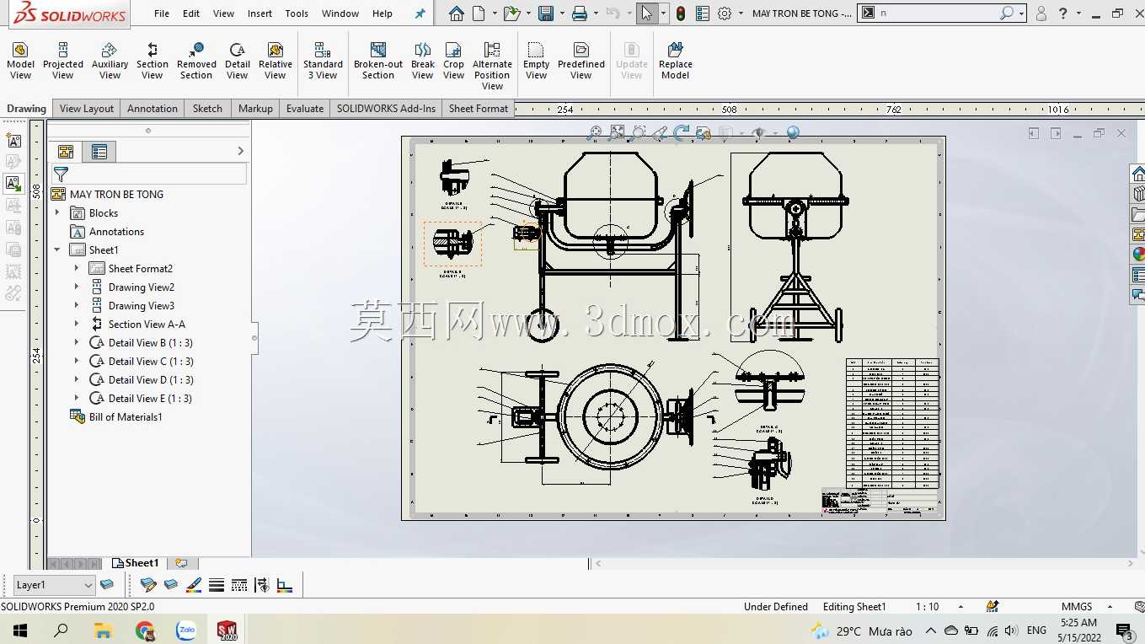This screenshot has width=1145, height=644.
Task: Add Standard 3 View
Action: click(x=323, y=61)
